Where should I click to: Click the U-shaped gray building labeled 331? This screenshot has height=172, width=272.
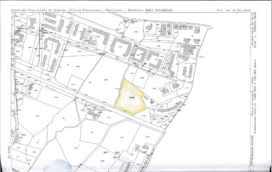coord(121,47)
